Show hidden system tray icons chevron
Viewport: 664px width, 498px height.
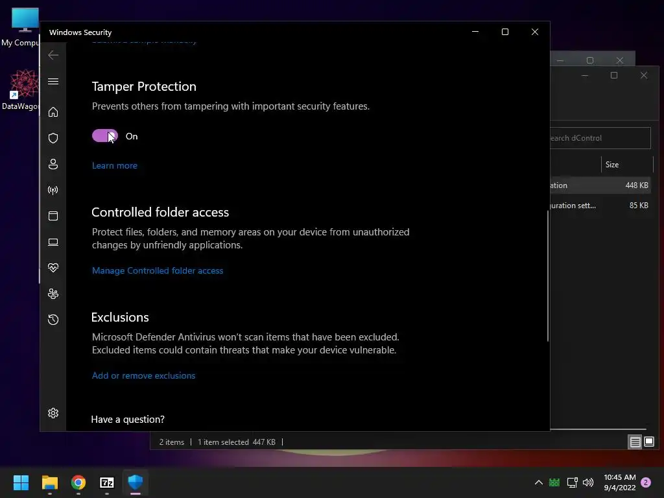point(539,482)
